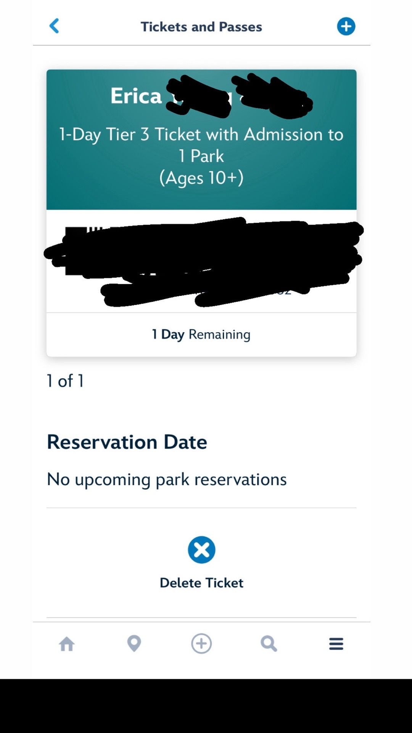Tap the Reservation Date heading
Viewport: 412px width, 733px height.
point(127,442)
